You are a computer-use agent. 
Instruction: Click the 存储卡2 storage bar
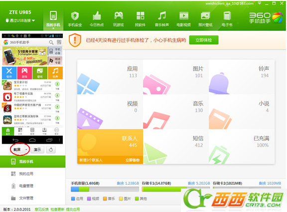[x=247, y=188]
